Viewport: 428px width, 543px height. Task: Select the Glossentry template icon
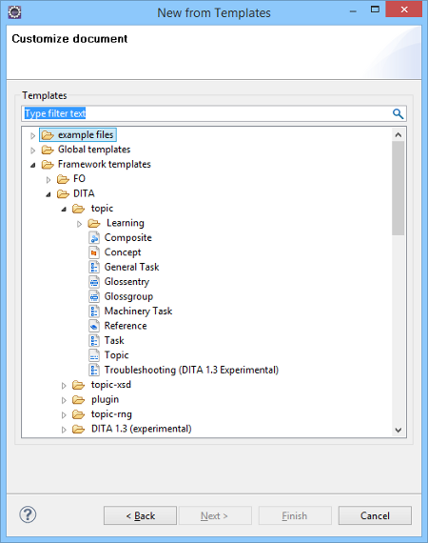click(94, 282)
